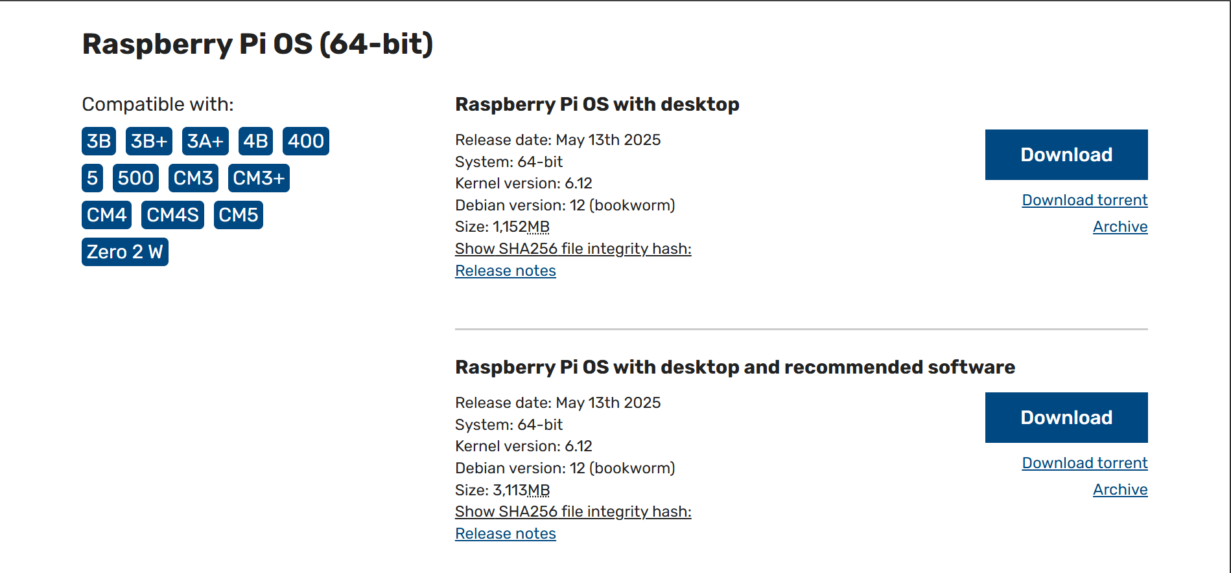Screen dimensions: 1231x573
Task: Click the 400 model badge
Action: (305, 141)
